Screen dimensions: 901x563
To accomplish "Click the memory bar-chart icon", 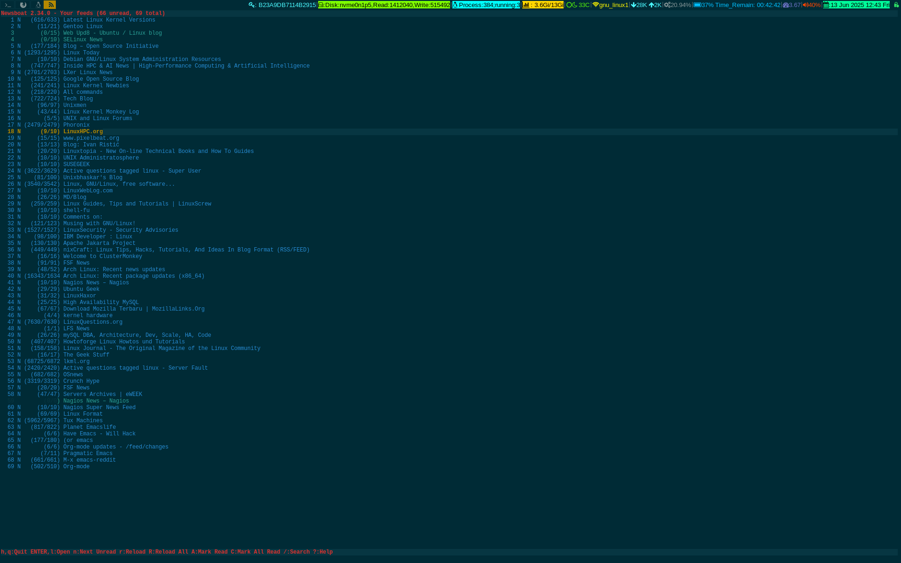I will point(526,5).
